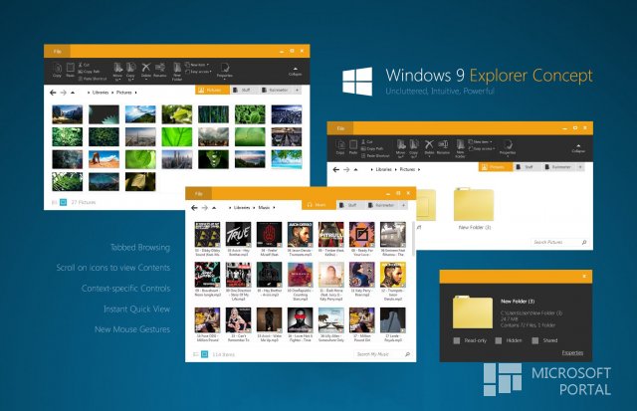Click search magnifier in Search Pictures box
This screenshot has height=411, width=637.
tap(584, 242)
